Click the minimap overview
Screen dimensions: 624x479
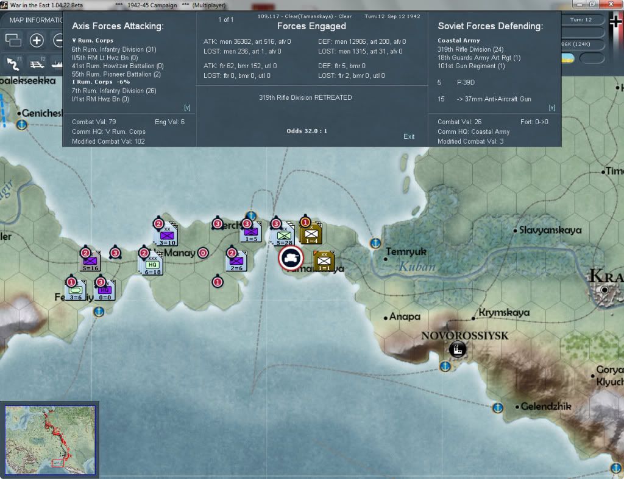pyautogui.click(x=50, y=440)
